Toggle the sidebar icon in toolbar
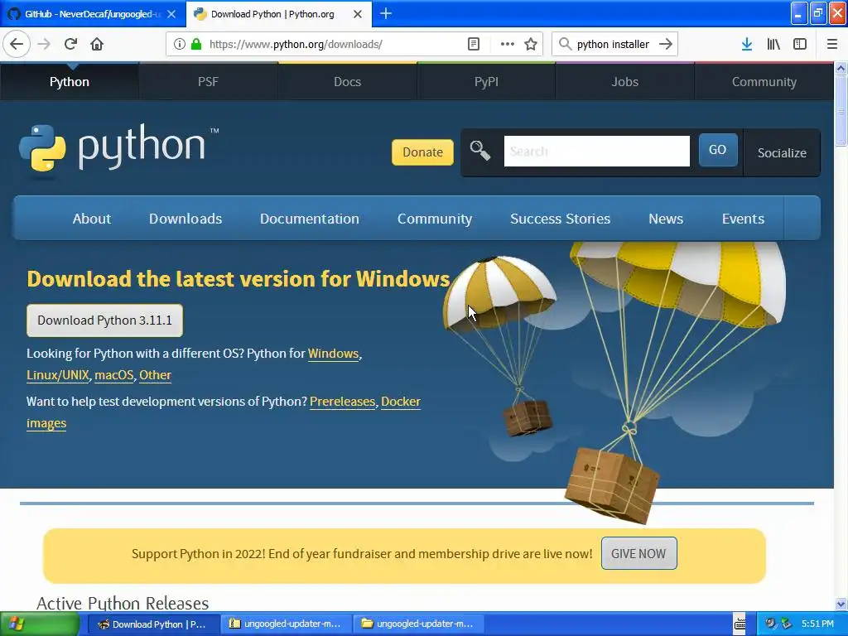Viewport: 848px width, 636px height. pyautogui.click(x=800, y=45)
